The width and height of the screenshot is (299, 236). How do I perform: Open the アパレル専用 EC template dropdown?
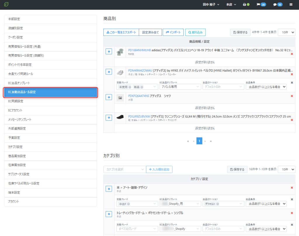pos(179,87)
